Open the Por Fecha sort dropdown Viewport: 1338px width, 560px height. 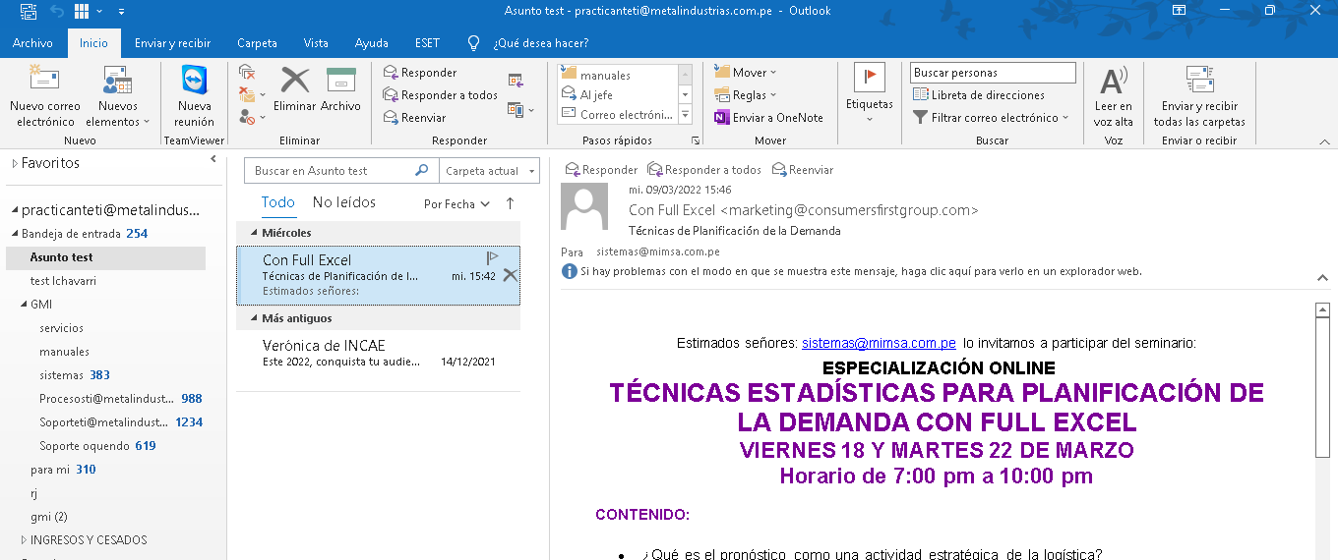[x=456, y=204]
